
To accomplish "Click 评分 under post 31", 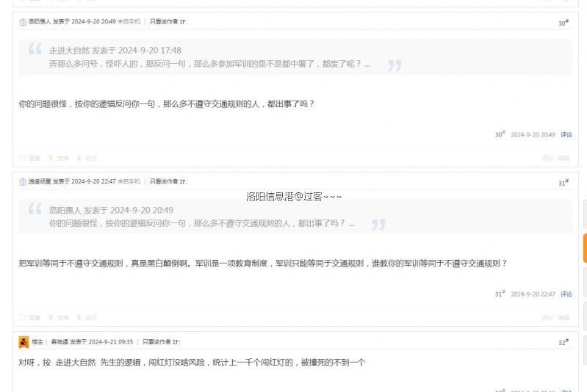I will click(547, 318).
